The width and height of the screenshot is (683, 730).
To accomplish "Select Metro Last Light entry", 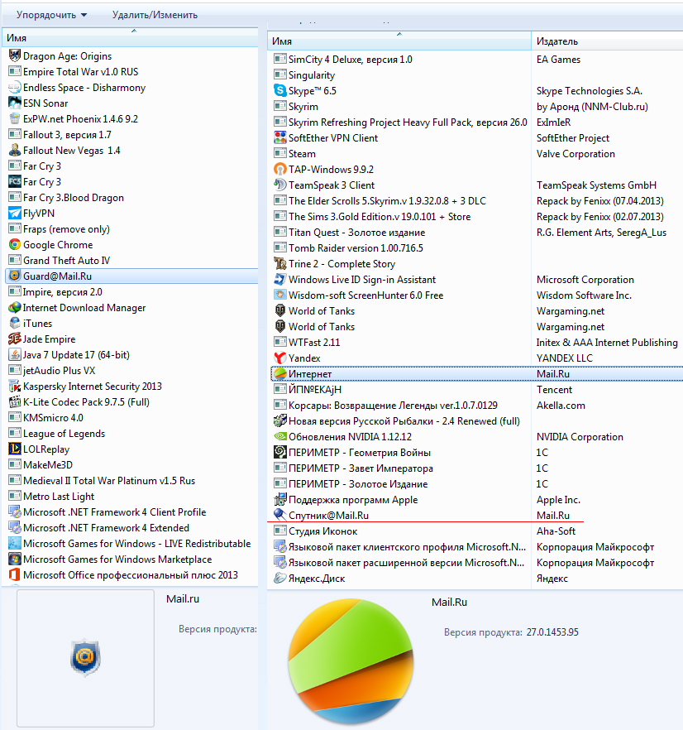I will 59,497.
